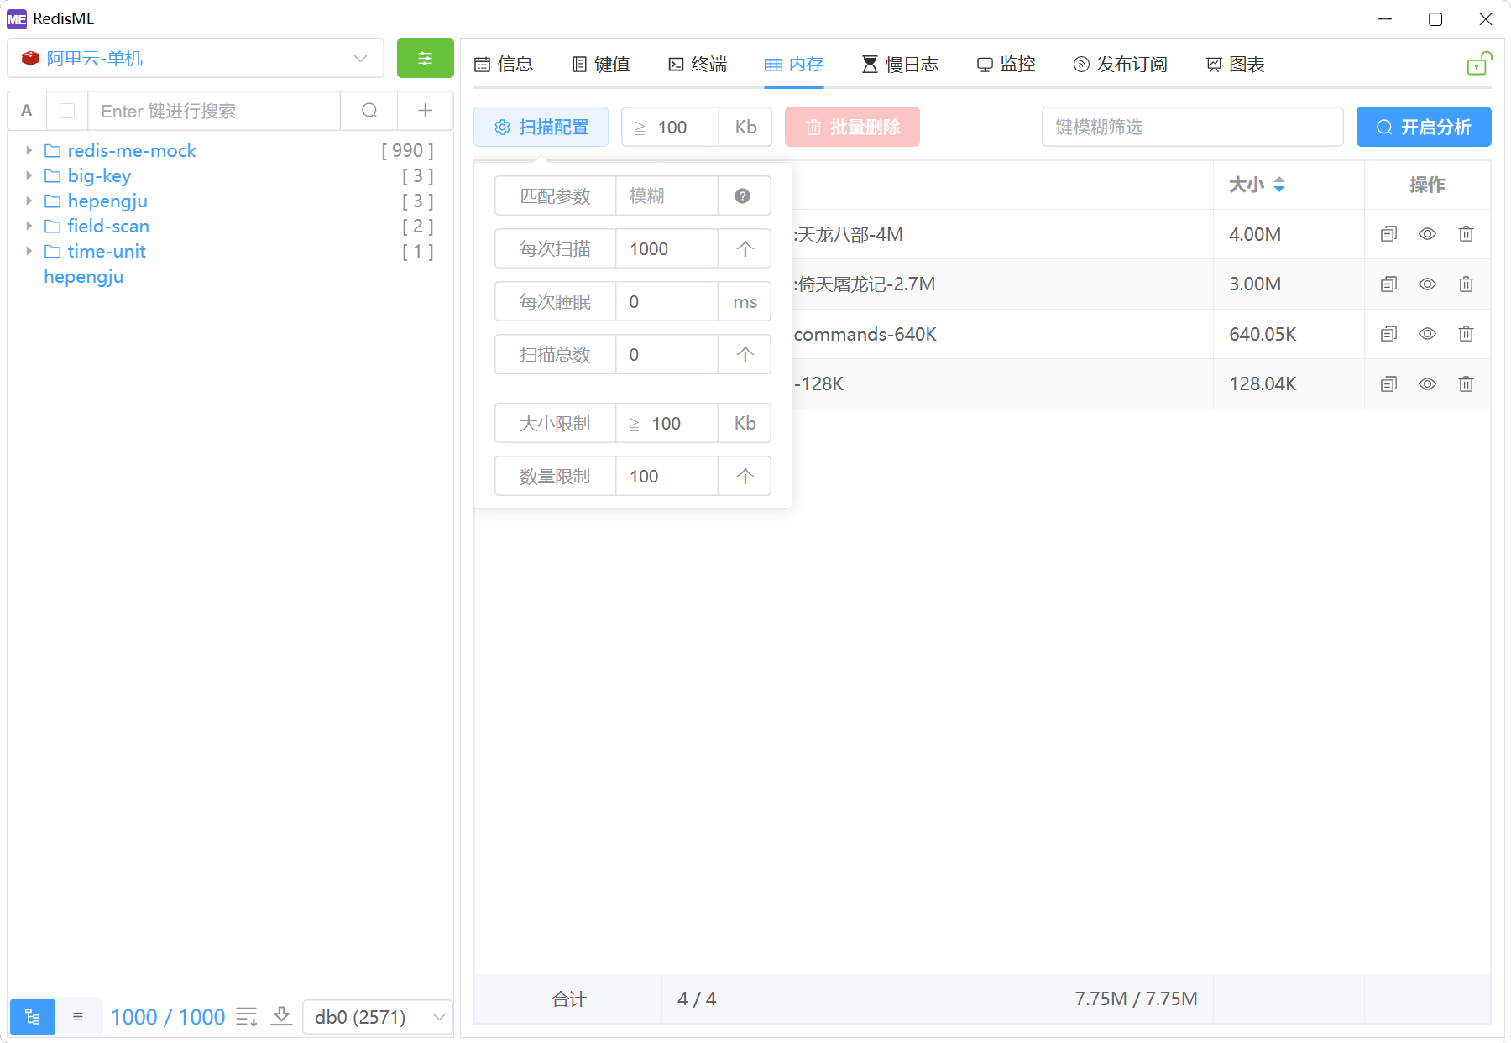Copy the commands-640K key name

coord(1388,334)
